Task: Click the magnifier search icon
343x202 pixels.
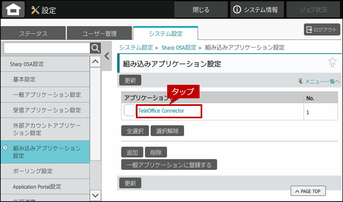Action: click(x=95, y=48)
